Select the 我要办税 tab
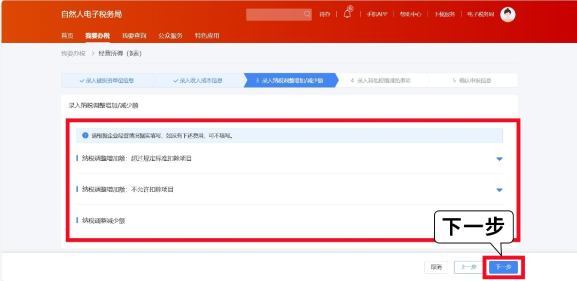 click(x=97, y=36)
